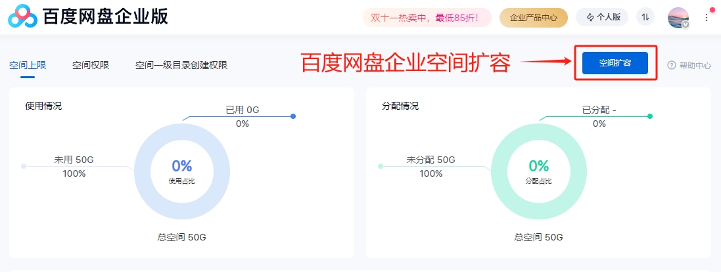Open the 空间一级目录创建权限 tab
This screenshot has height=272, width=721.
[181, 65]
